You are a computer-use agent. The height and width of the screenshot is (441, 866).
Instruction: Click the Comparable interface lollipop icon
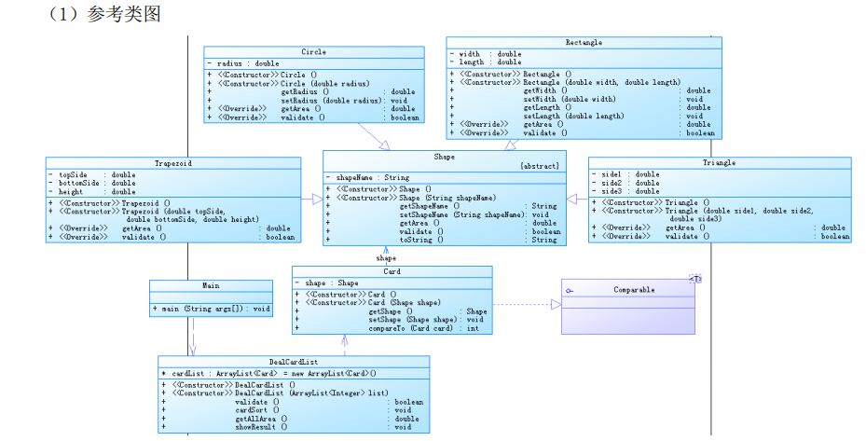[570, 291]
